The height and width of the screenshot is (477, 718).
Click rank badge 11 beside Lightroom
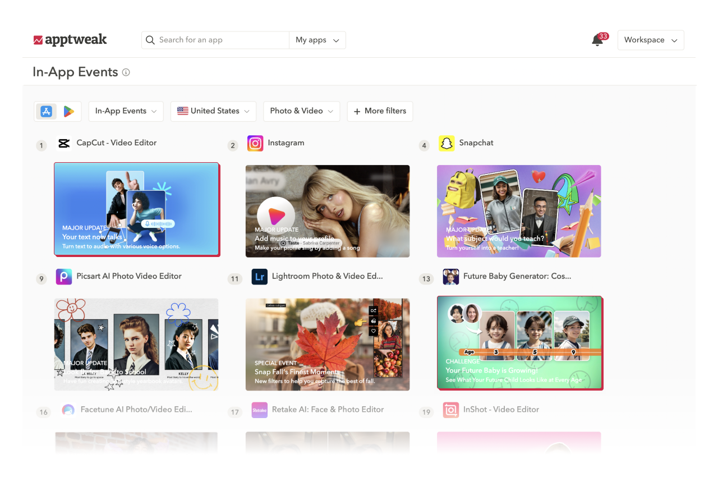(x=234, y=279)
